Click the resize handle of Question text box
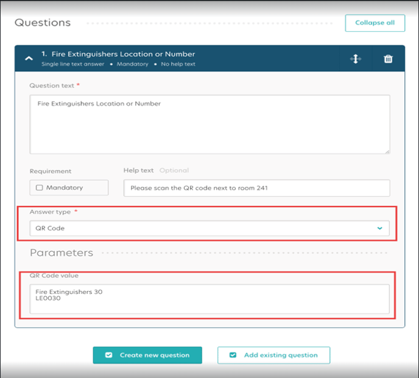The image size is (419, 378). point(386,150)
